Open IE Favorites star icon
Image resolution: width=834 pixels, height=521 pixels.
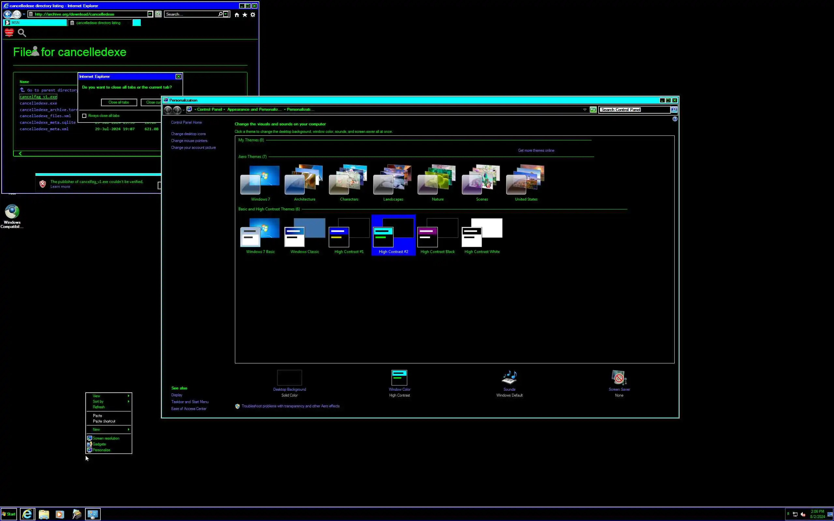coord(245,14)
